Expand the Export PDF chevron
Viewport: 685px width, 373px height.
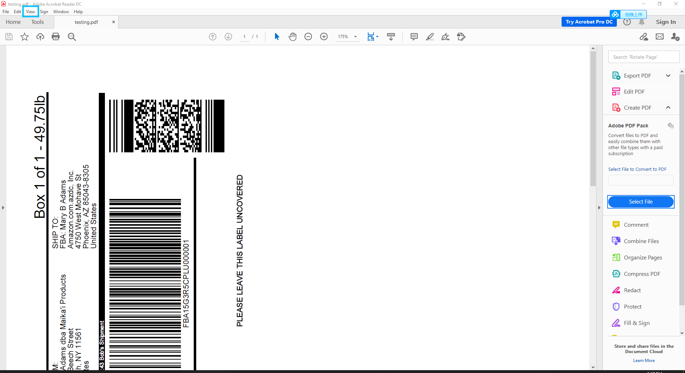668,75
